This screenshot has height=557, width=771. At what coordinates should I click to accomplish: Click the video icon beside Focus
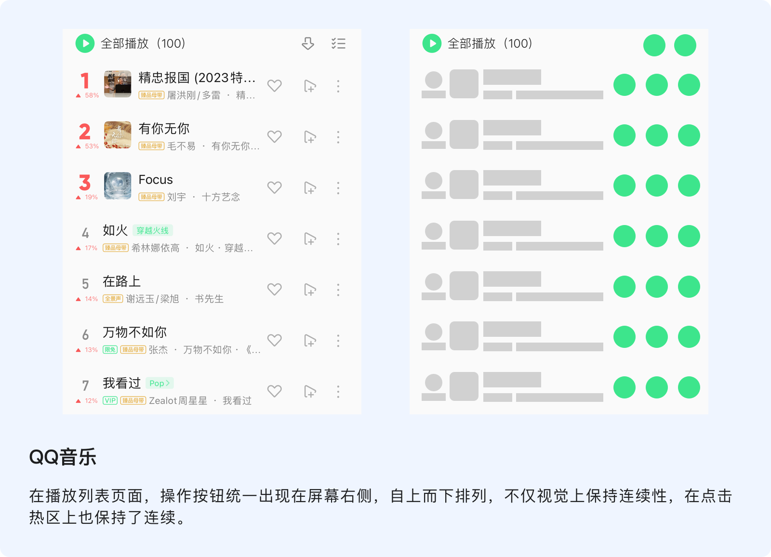point(310,188)
